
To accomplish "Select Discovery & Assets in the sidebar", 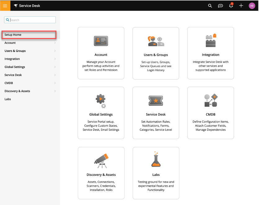I will tap(17, 91).
